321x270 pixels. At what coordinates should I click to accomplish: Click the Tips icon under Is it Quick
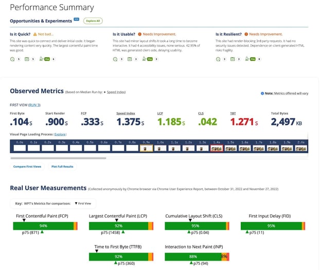(x=27, y=59)
